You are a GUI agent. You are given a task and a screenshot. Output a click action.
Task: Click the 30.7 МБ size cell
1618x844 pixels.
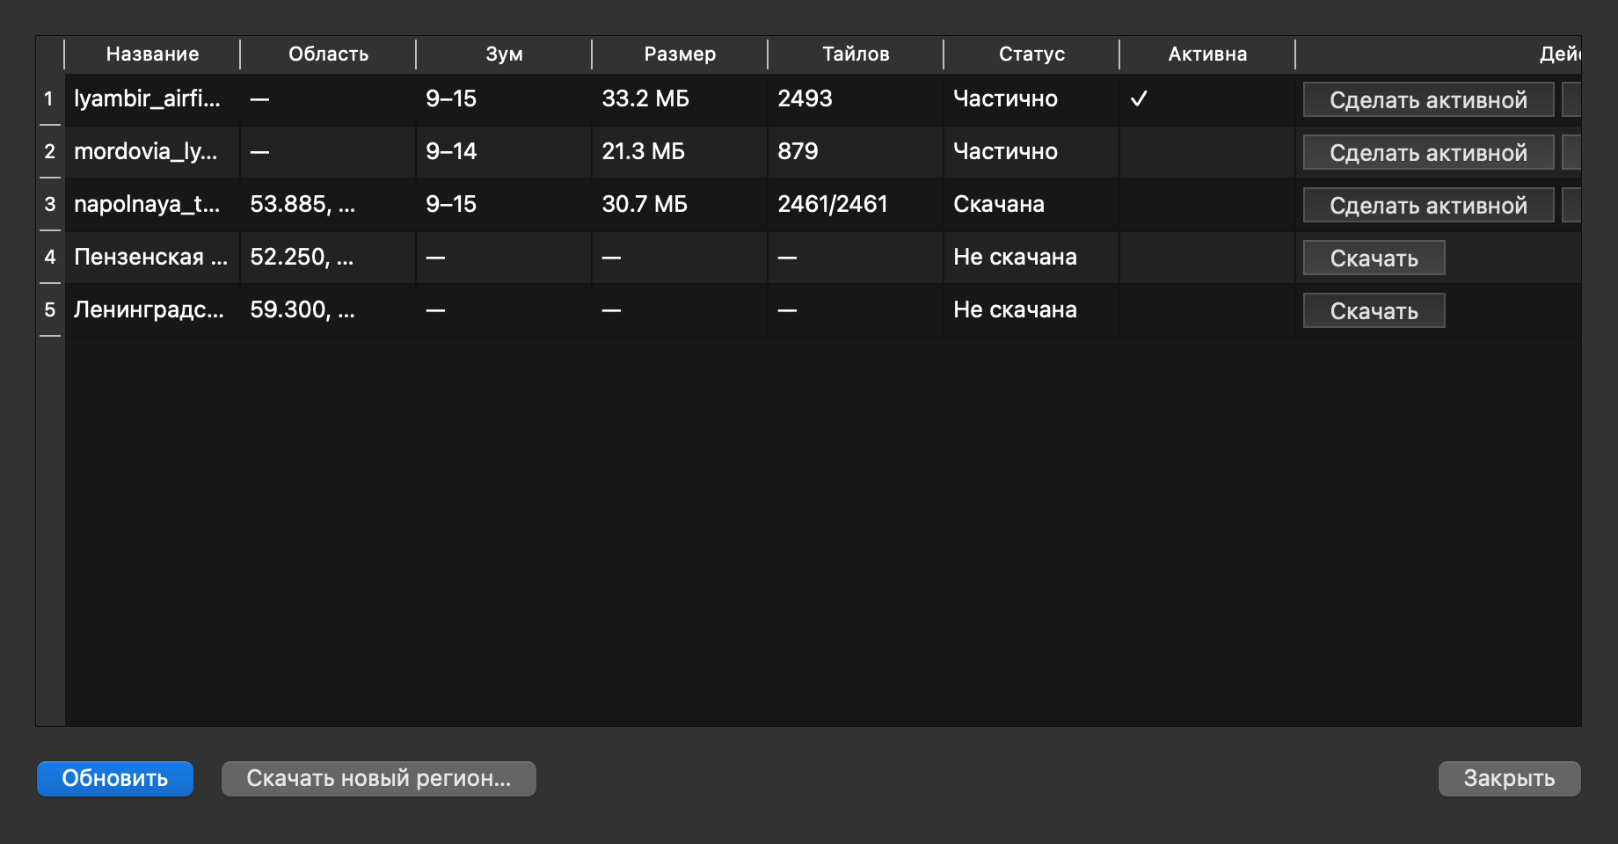[x=680, y=204]
